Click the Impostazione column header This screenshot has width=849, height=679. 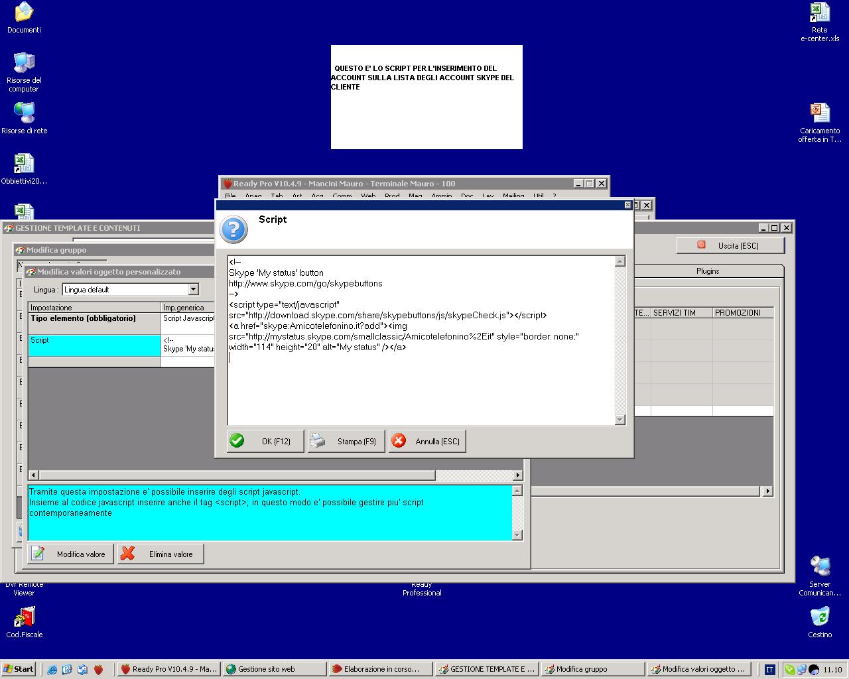[x=94, y=308]
